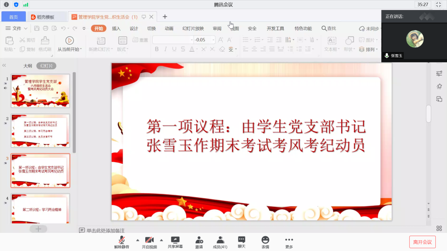Toggle italic formatting in the ribbon
447x251 pixels.
point(165,49)
